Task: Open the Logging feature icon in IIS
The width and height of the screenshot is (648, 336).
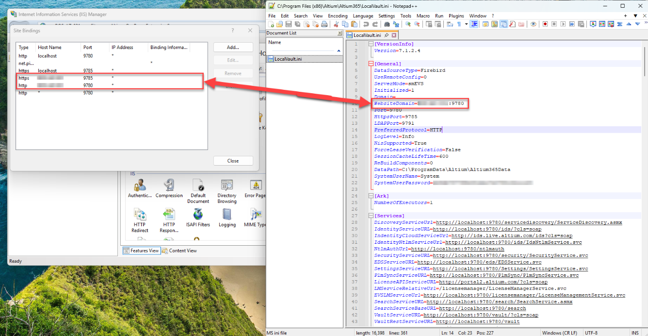Action: [x=227, y=218]
